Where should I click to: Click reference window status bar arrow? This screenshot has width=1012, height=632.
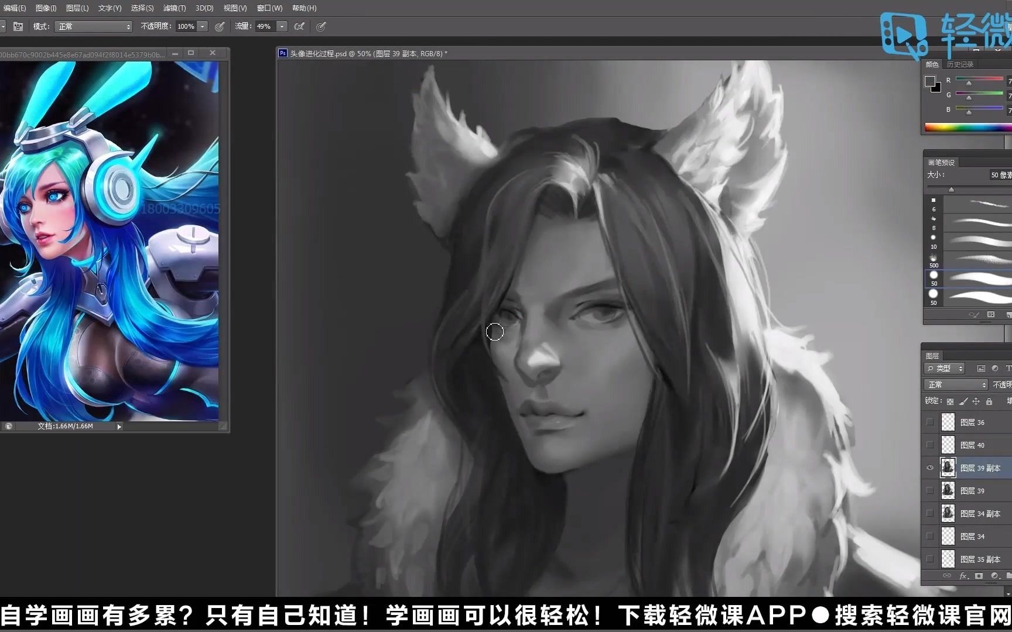(x=119, y=427)
